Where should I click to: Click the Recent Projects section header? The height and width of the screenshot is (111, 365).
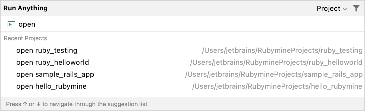point(25,38)
